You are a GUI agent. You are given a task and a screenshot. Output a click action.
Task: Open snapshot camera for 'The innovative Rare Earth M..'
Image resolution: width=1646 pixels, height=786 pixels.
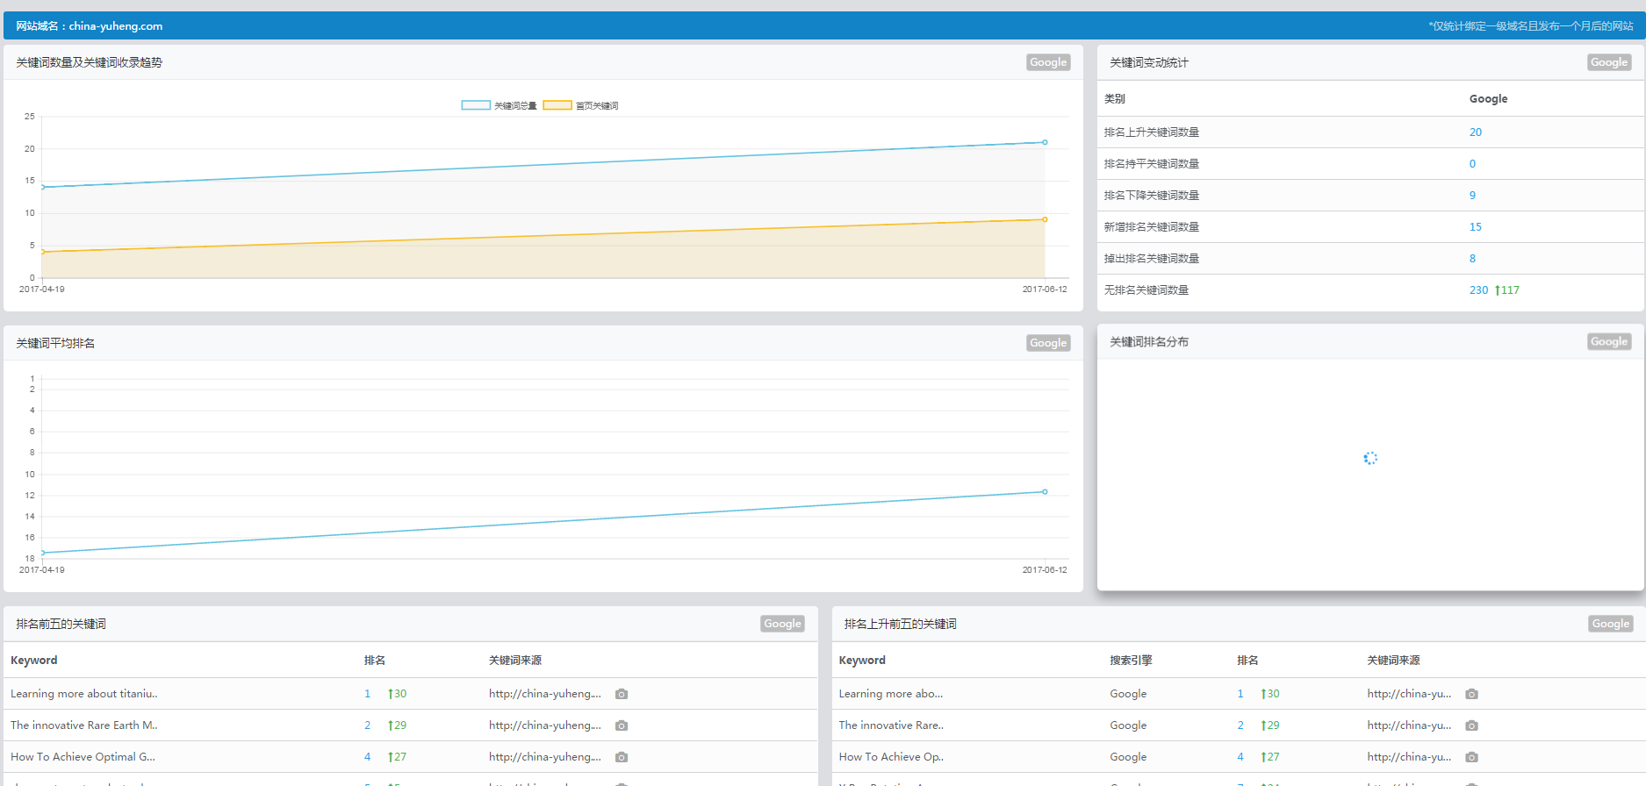(x=622, y=725)
